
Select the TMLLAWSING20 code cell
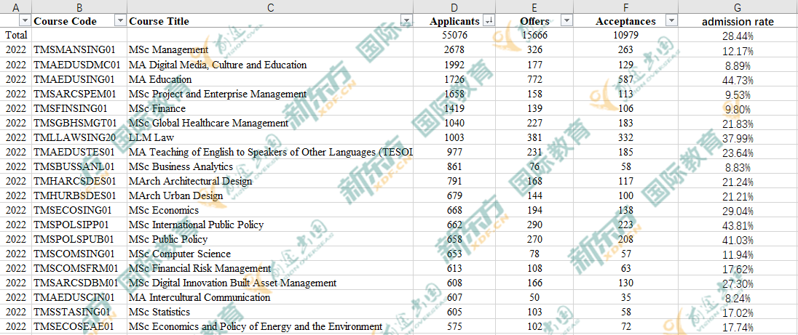(79, 137)
